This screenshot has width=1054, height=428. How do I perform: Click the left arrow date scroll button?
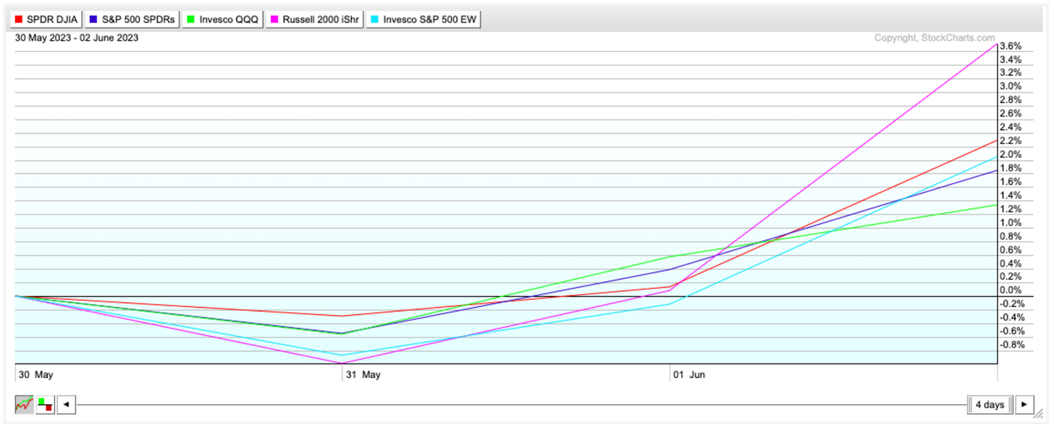point(66,404)
